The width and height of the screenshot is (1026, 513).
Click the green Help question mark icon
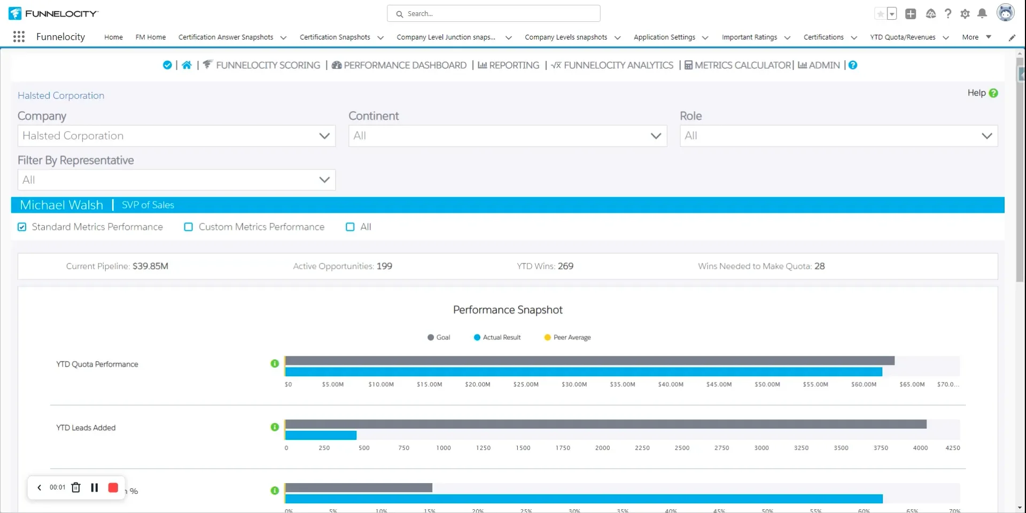pos(993,93)
